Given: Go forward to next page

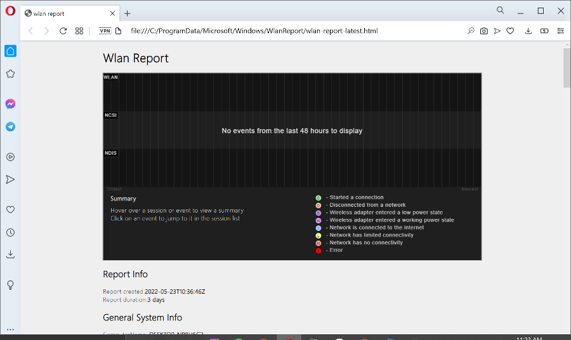Looking at the screenshot, I should tap(46, 31).
